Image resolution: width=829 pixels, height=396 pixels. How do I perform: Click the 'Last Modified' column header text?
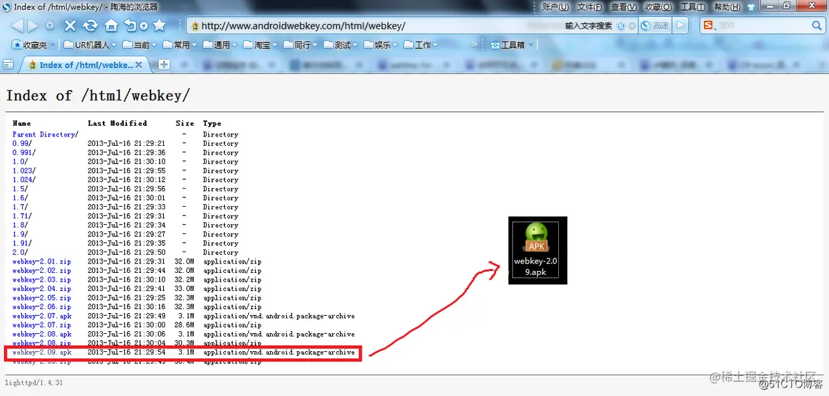(117, 123)
